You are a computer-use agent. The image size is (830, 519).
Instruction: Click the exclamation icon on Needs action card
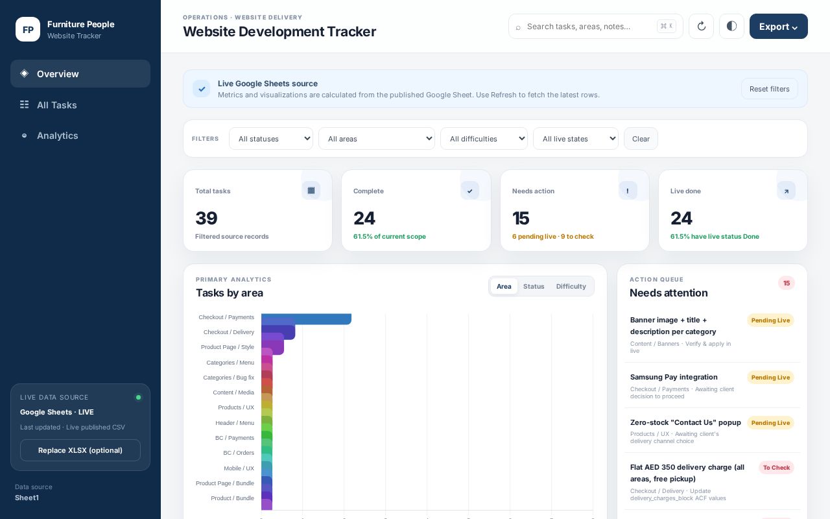(x=628, y=191)
